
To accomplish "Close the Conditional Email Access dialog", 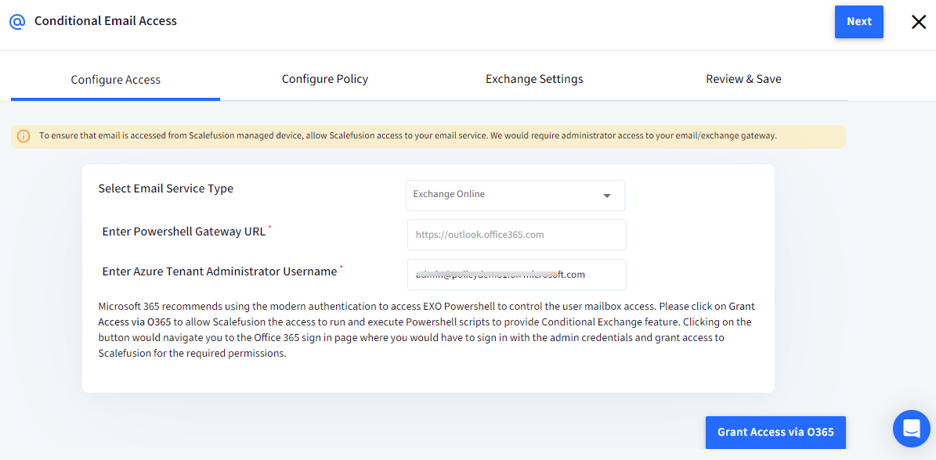I will [x=919, y=22].
